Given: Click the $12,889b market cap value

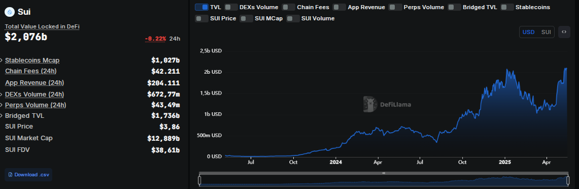Looking at the screenshot, I should coord(163,138).
